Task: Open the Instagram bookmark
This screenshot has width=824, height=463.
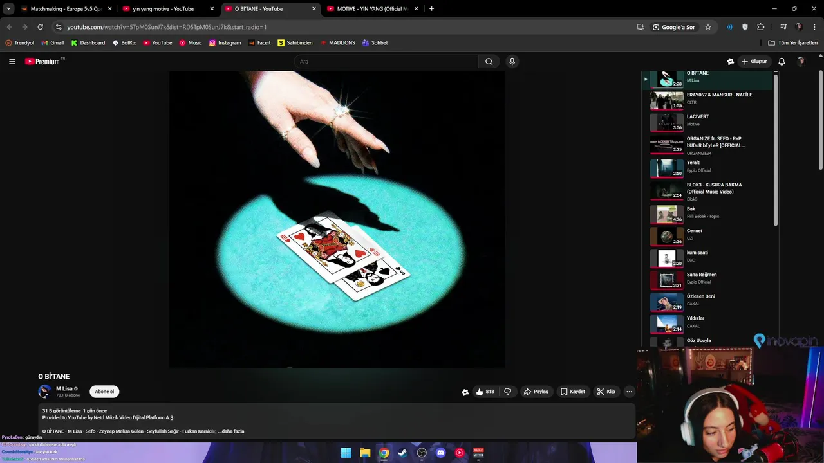Action: point(225,43)
